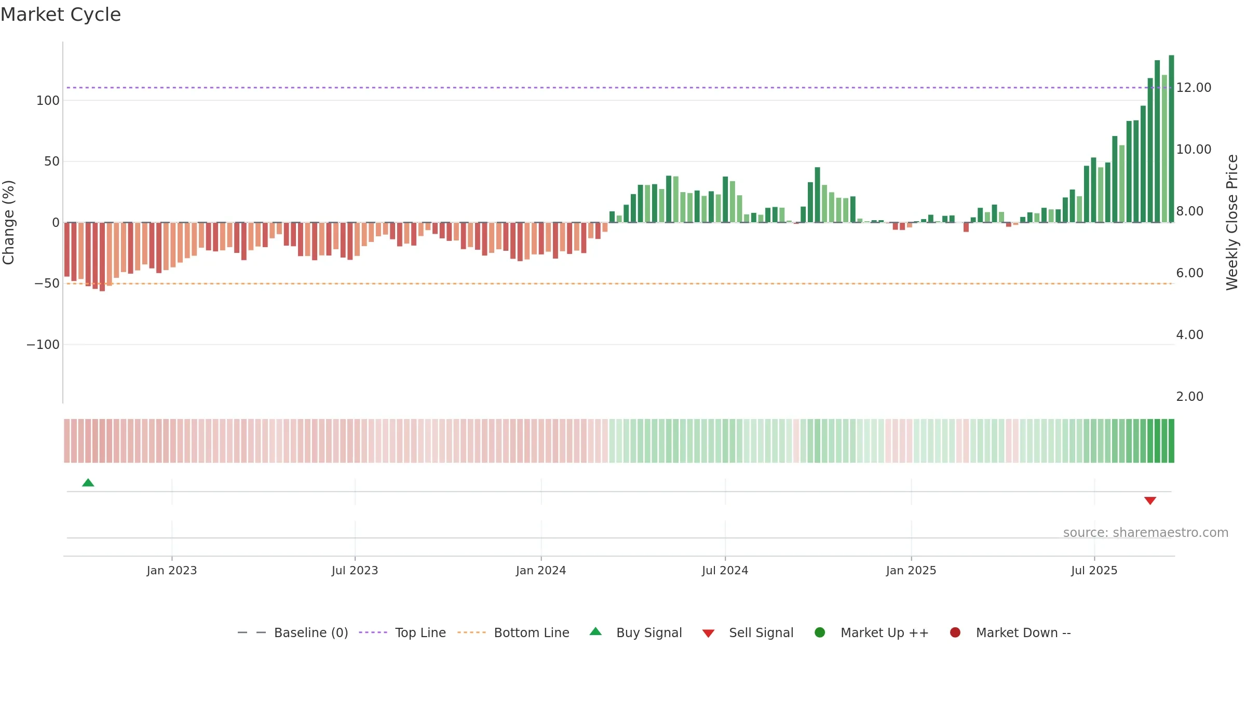The height and width of the screenshot is (701, 1246).
Task: Click the Jul 2025 axis label
Action: tap(1094, 570)
